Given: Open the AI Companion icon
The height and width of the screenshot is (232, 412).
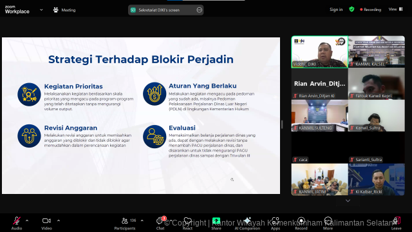Looking at the screenshot, I should coord(247,220).
